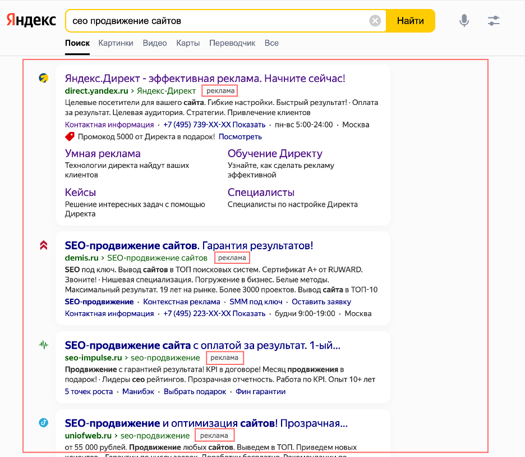Click the green seo-impulse.ru favicon
The image size is (525, 457).
click(x=43, y=345)
